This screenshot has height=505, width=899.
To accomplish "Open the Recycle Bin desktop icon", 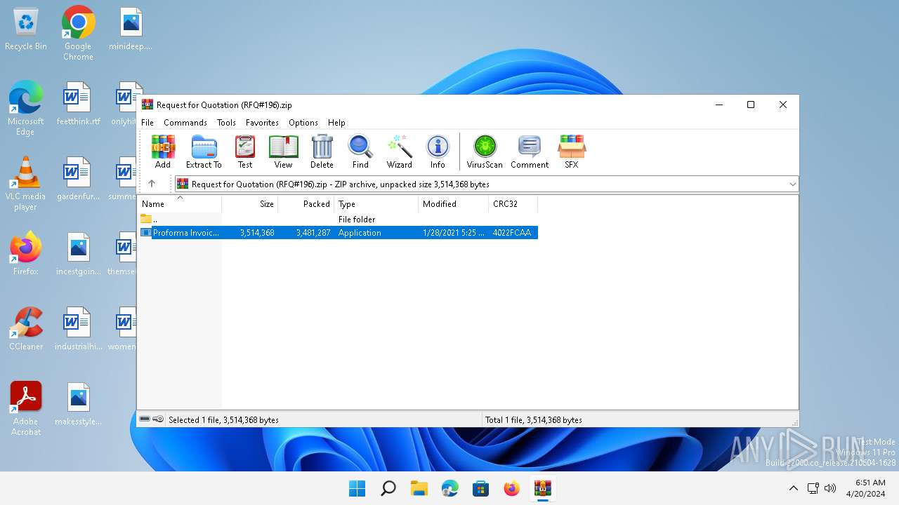I will 26,29.
